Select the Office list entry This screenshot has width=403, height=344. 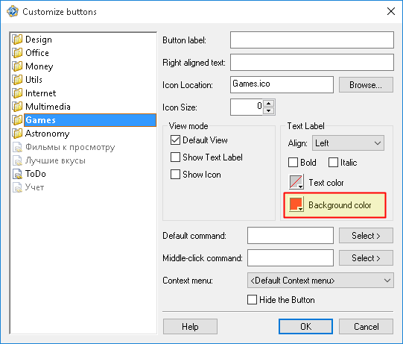(37, 53)
